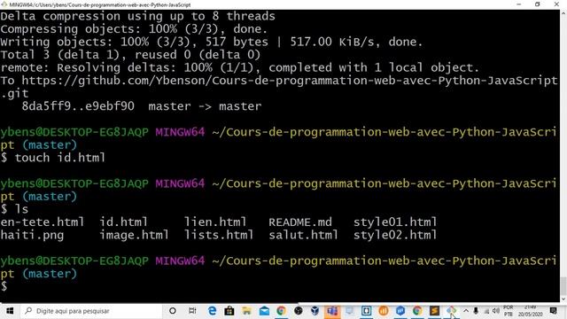The image size is (567, 319).
Task: Click 'haiti.png' in the ls output
Action: [x=32, y=235]
